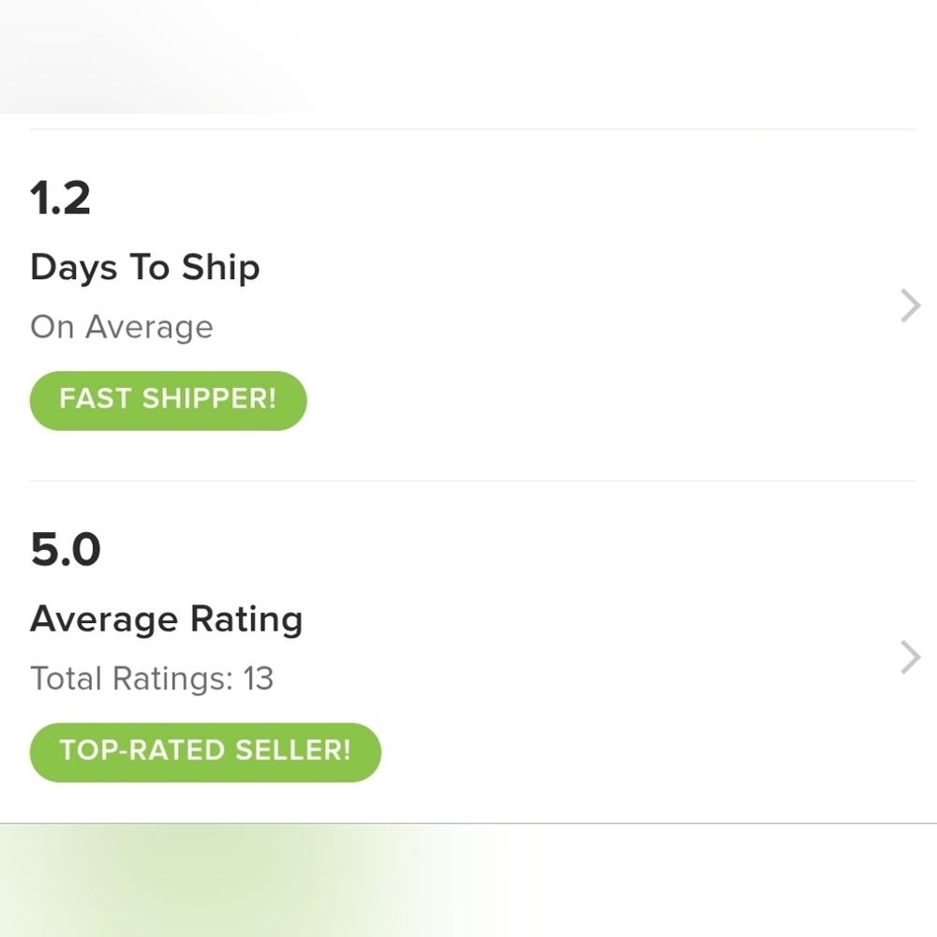
Task: Tap the TOP-RATED SELLER! green badge
Action: (x=205, y=751)
